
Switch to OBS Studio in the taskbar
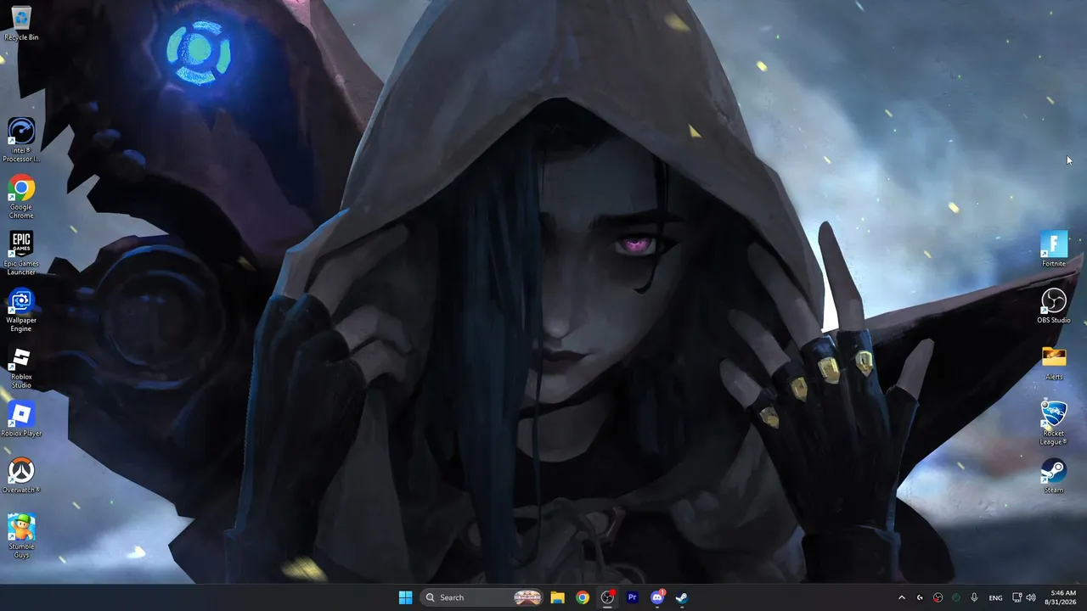(x=607, y=597)
